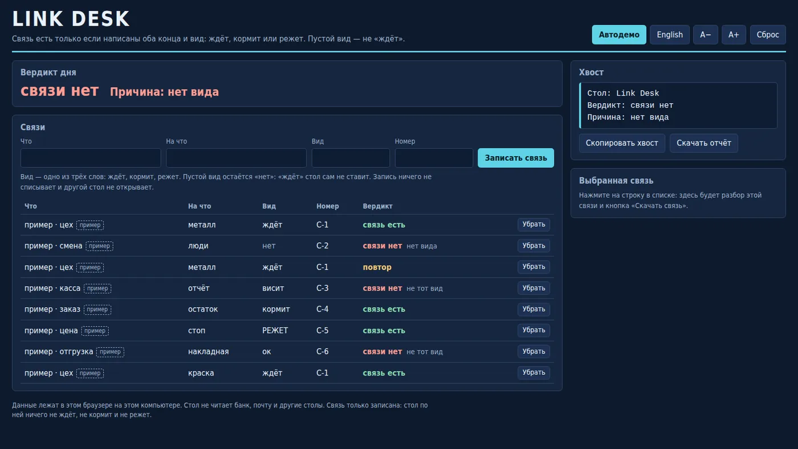Decrease font size with A− button
This screenshot has width=798, height=449.
706,35
